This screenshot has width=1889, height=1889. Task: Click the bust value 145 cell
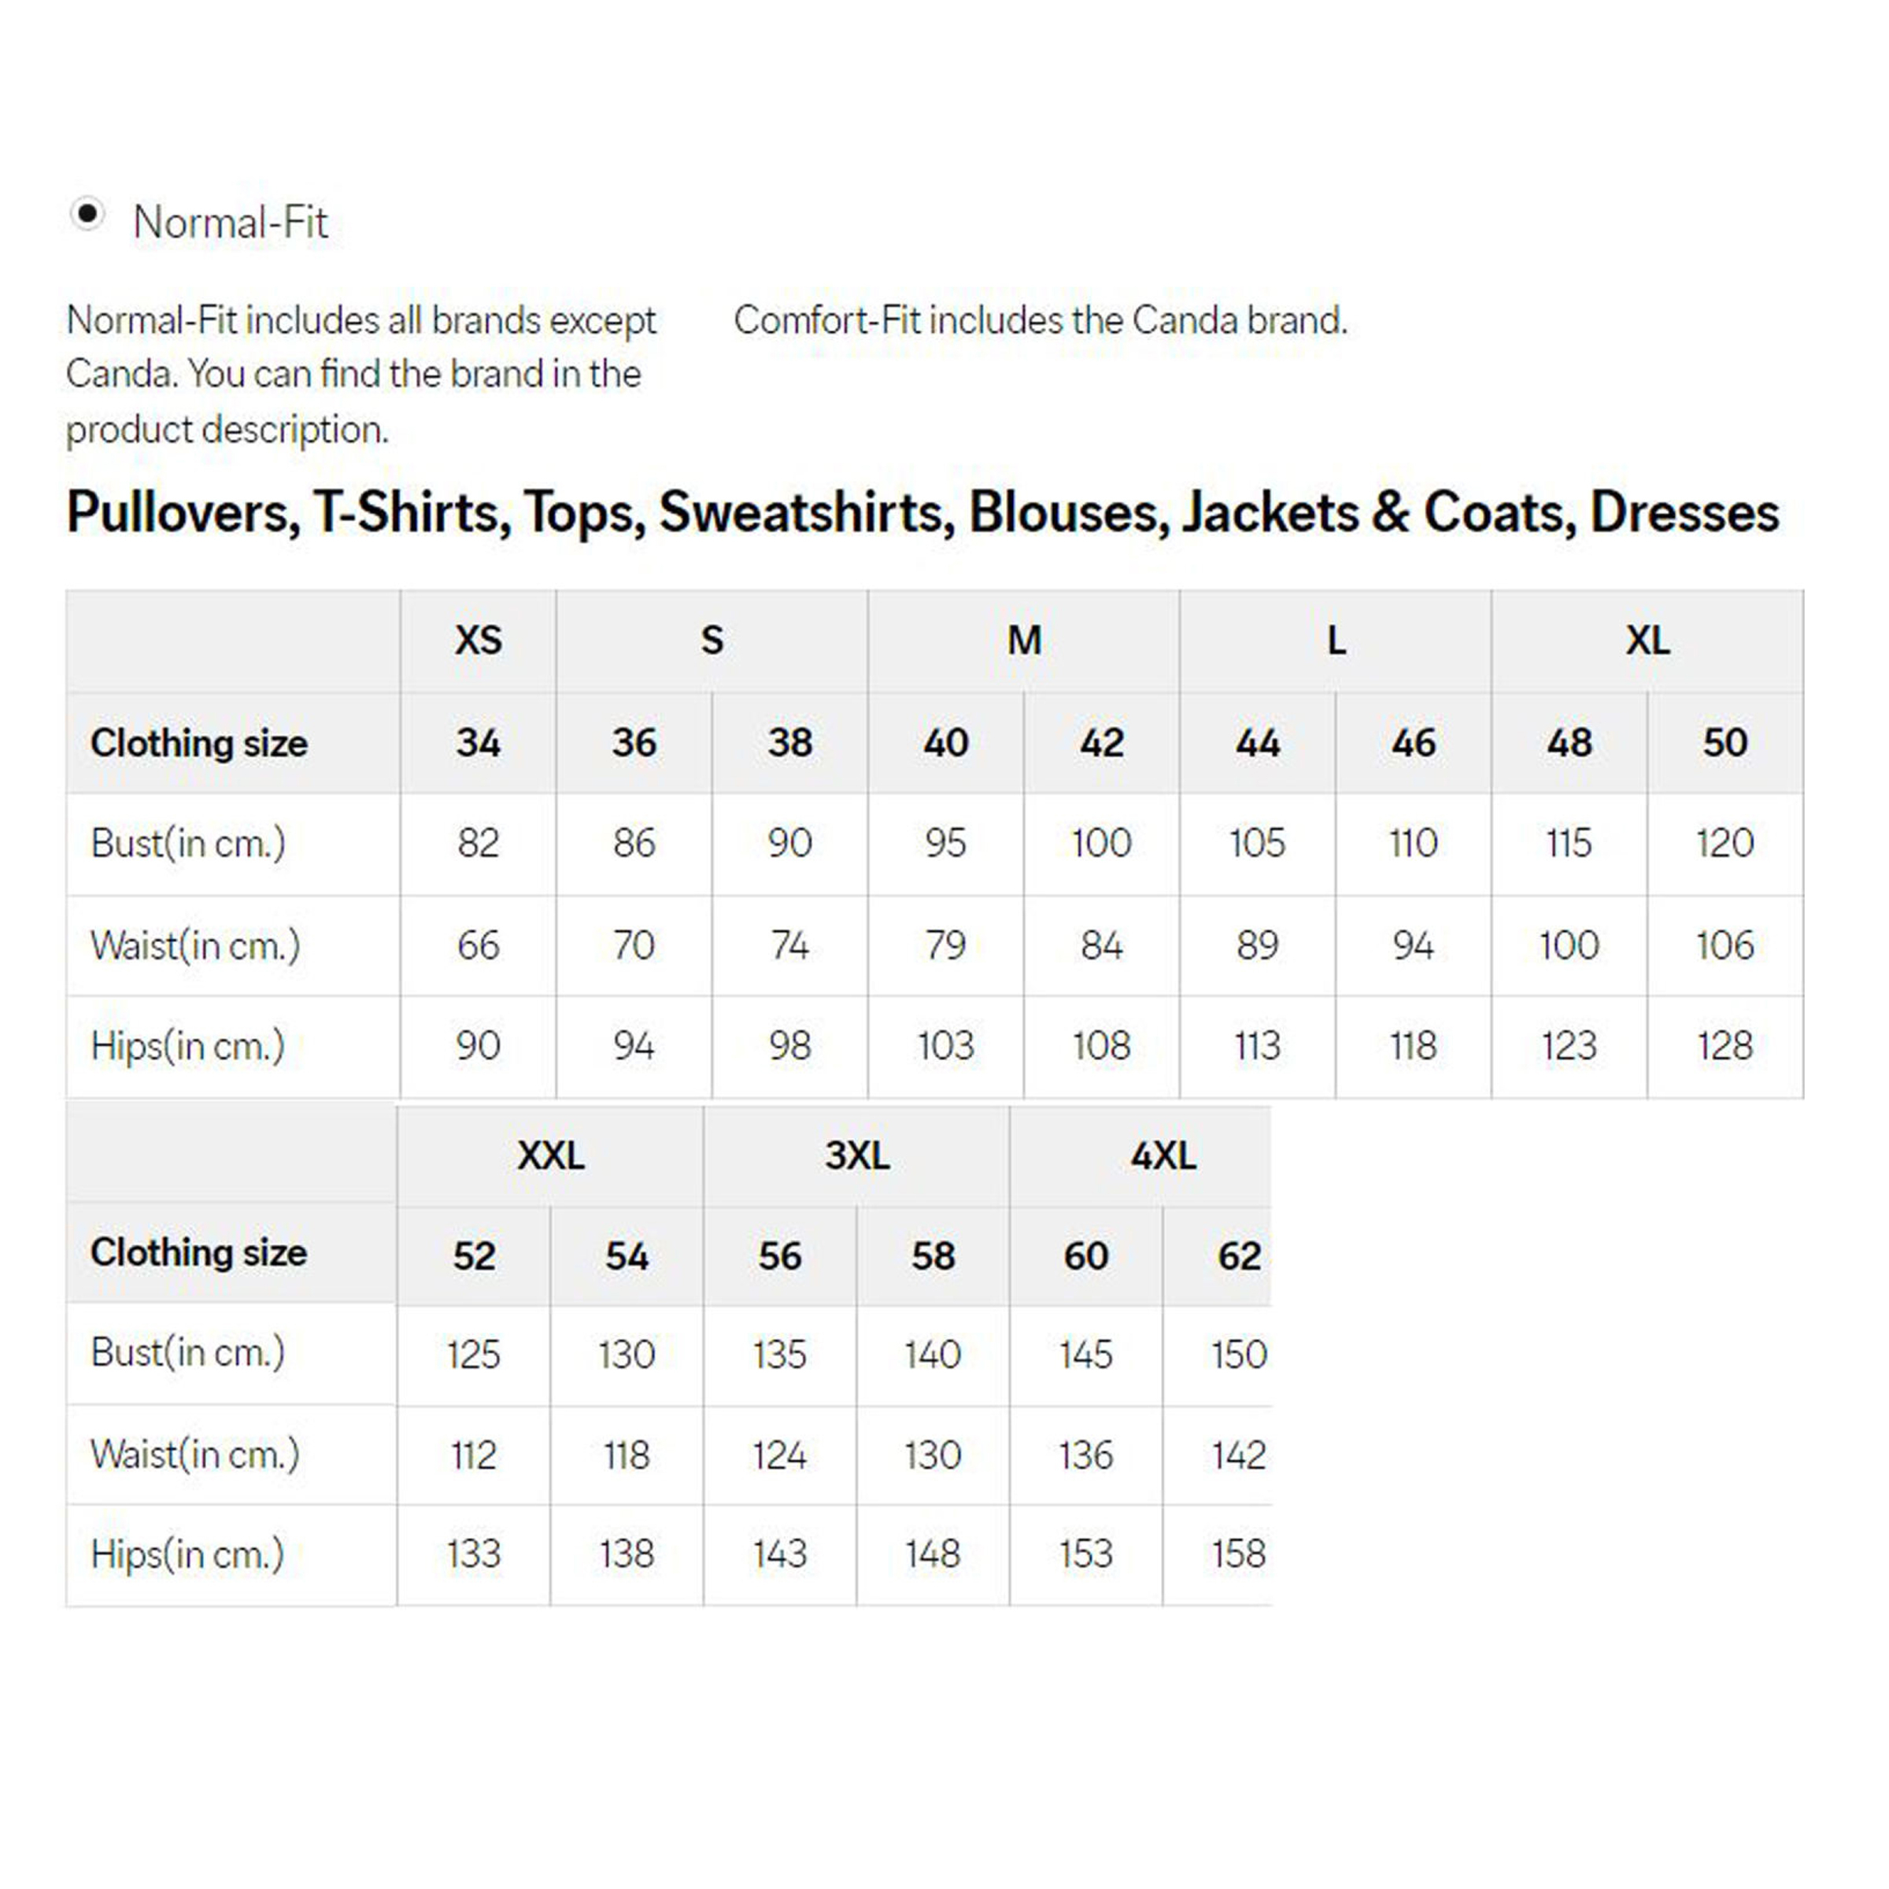pyautogui.click(x=1085, y=1354)
